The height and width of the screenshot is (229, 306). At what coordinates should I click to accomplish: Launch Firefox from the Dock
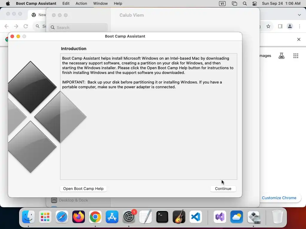coord(79,217)
